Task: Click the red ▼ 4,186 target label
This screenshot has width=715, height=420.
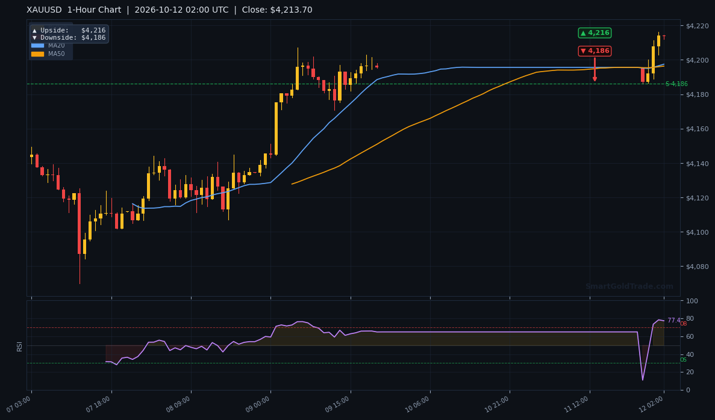Action: (x=595, y=51)
